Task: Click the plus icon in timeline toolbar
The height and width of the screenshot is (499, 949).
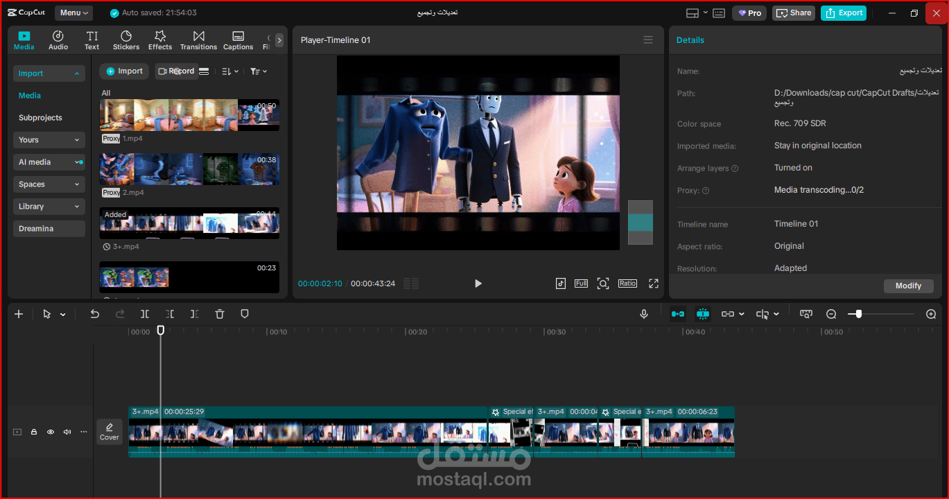Action: (x=19, y=314)
